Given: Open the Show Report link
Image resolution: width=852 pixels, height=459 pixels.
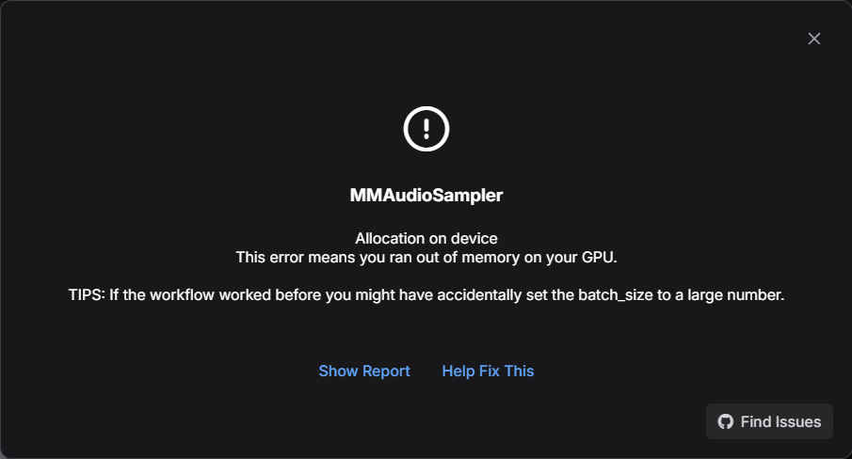Looking at the screenshot, I should 364,372.
